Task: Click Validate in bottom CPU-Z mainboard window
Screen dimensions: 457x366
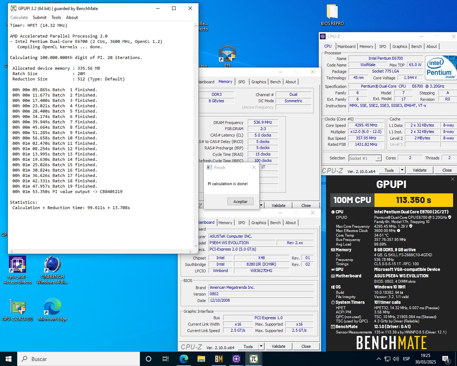Action: (x=278, y=346)
